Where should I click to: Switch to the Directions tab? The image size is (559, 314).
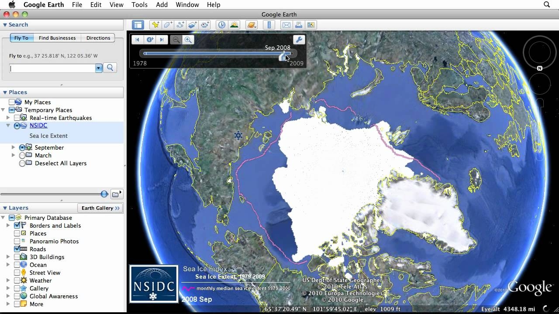98,38
